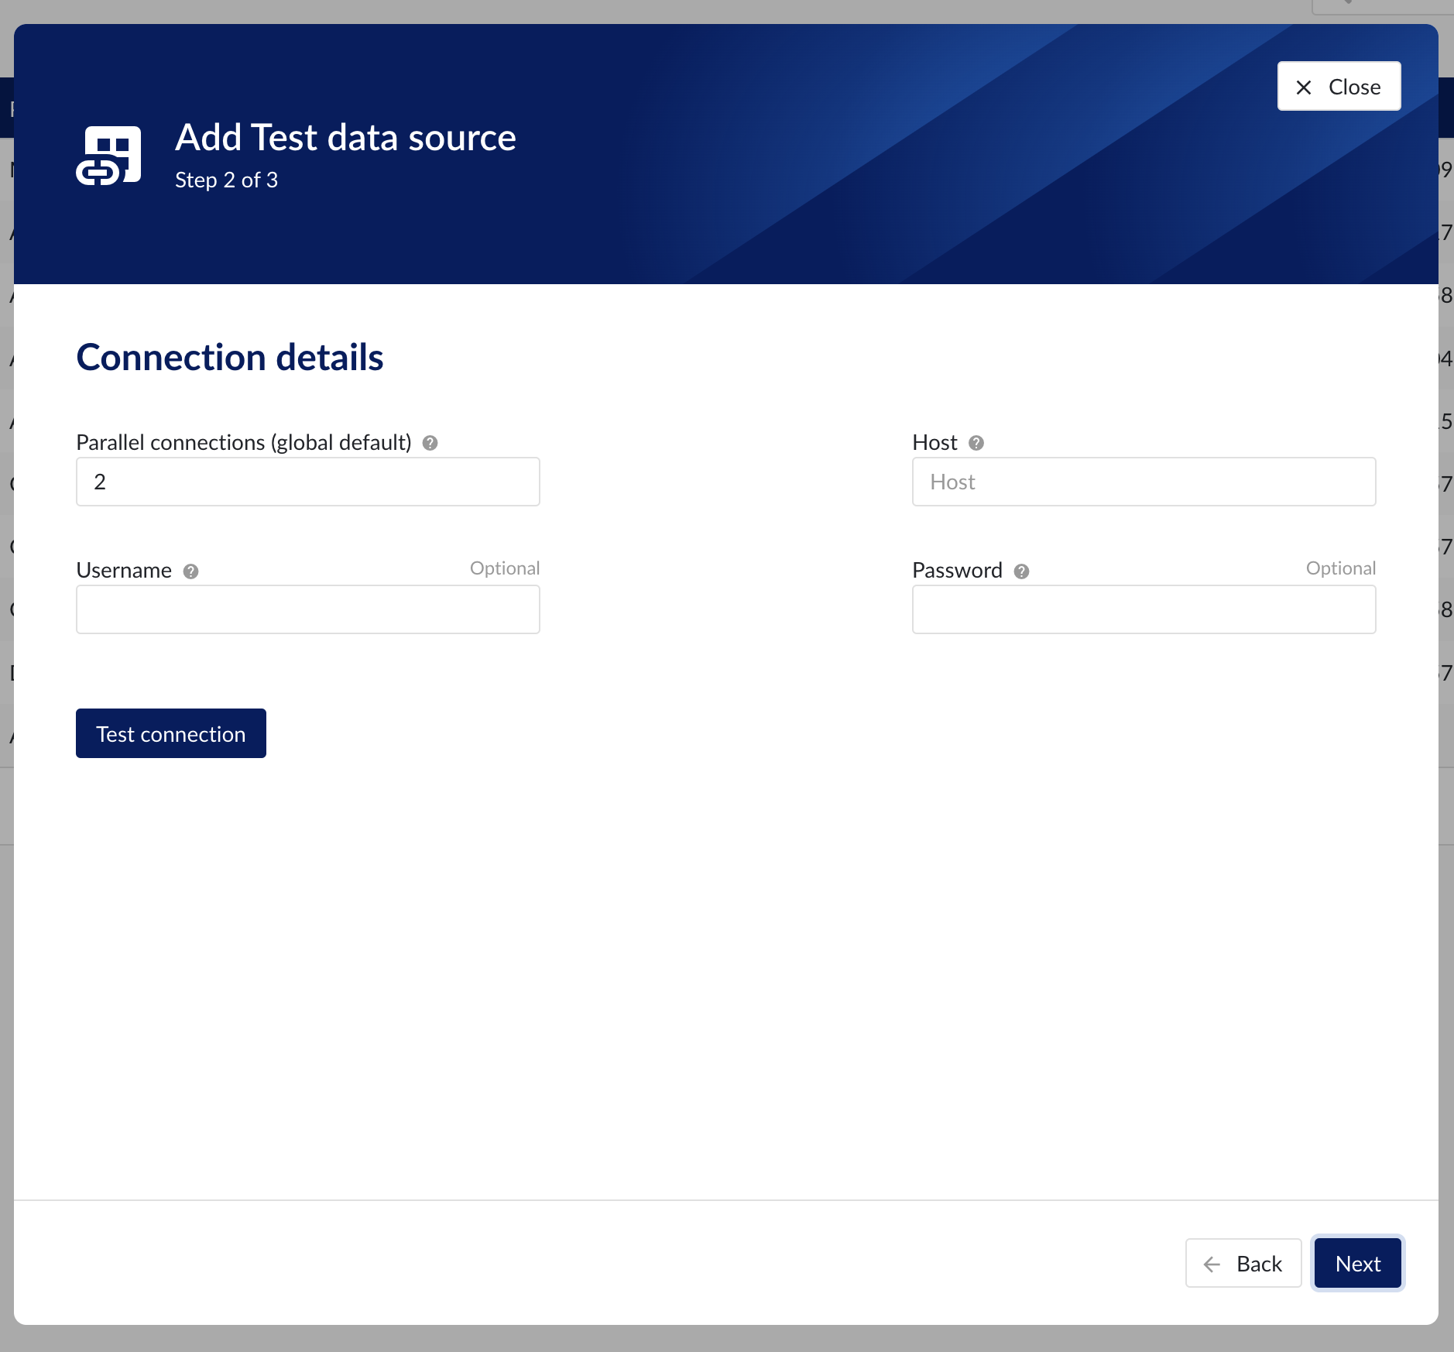Click the Password entry field
Image resolution: width=1454 pixels, height=1352 pixels.
pyautogui.click(x=1144, y=609)
